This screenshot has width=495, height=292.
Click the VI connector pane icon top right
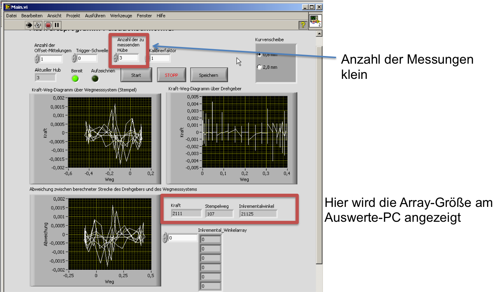[315, 21]
